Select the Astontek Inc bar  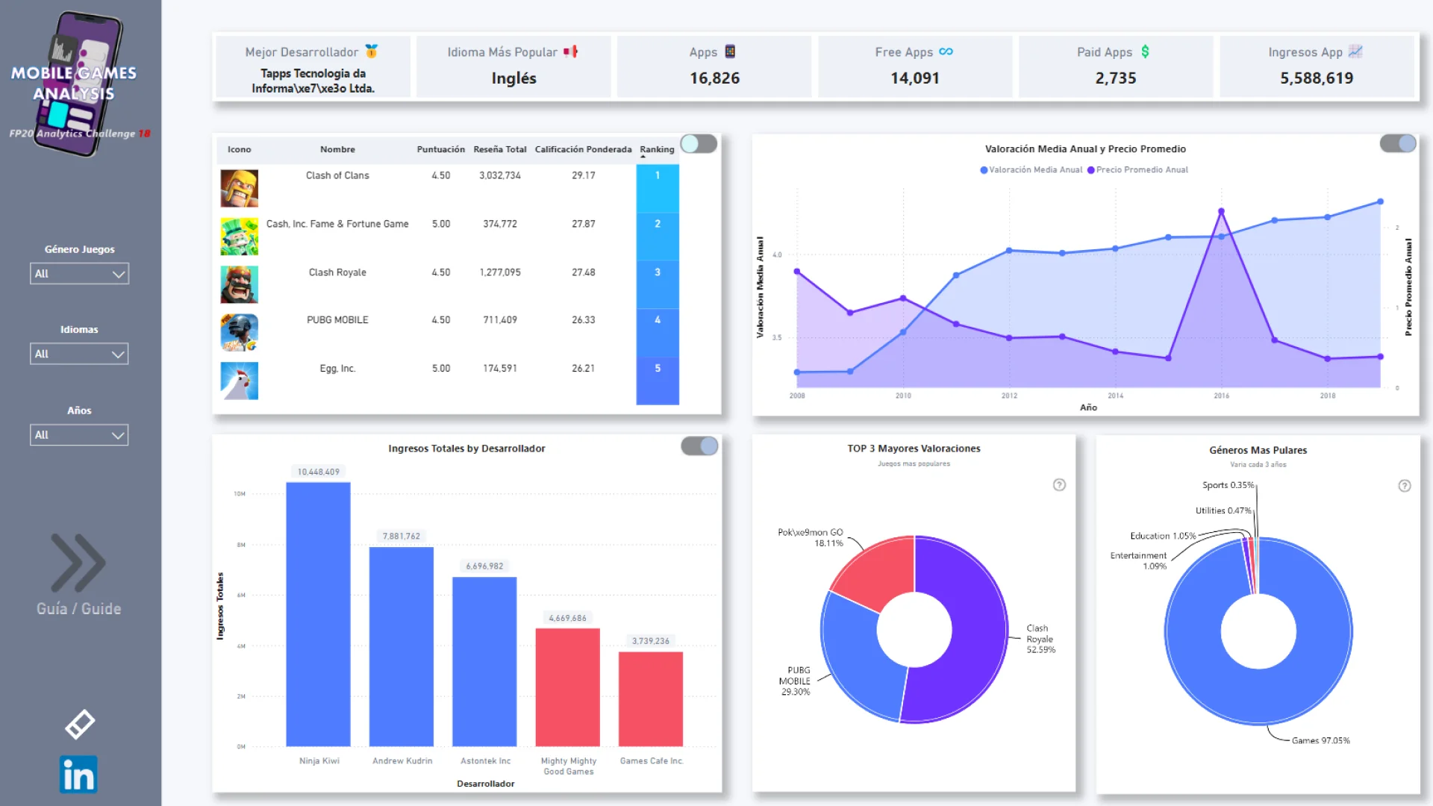(x=484, y=661)
